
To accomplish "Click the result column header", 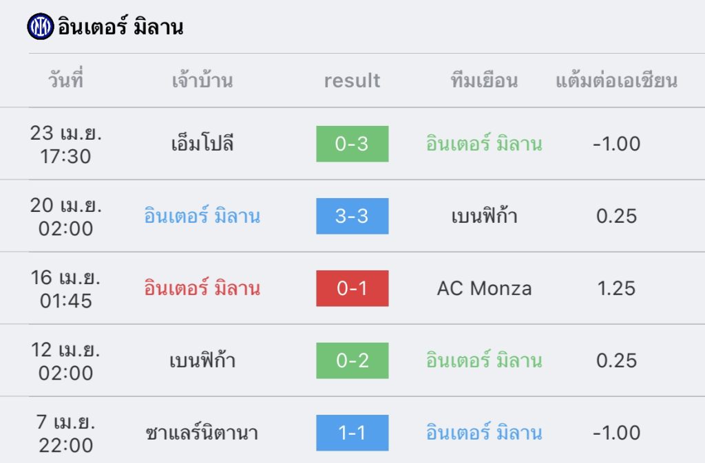I will (352, 80).
